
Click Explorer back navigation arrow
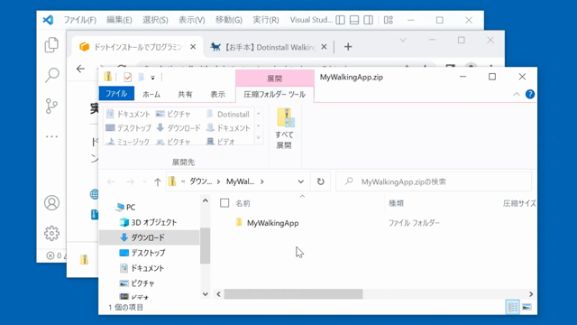(111, 181)
